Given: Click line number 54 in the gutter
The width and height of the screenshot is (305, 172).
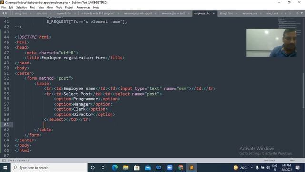Looking at the screenshot, I should click(6, 89).
